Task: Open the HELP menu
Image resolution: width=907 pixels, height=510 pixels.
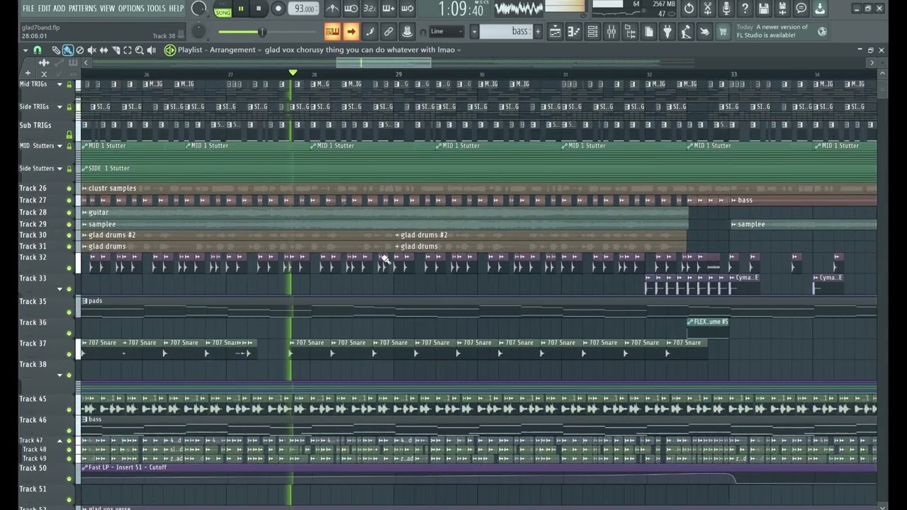Action: 176,8
